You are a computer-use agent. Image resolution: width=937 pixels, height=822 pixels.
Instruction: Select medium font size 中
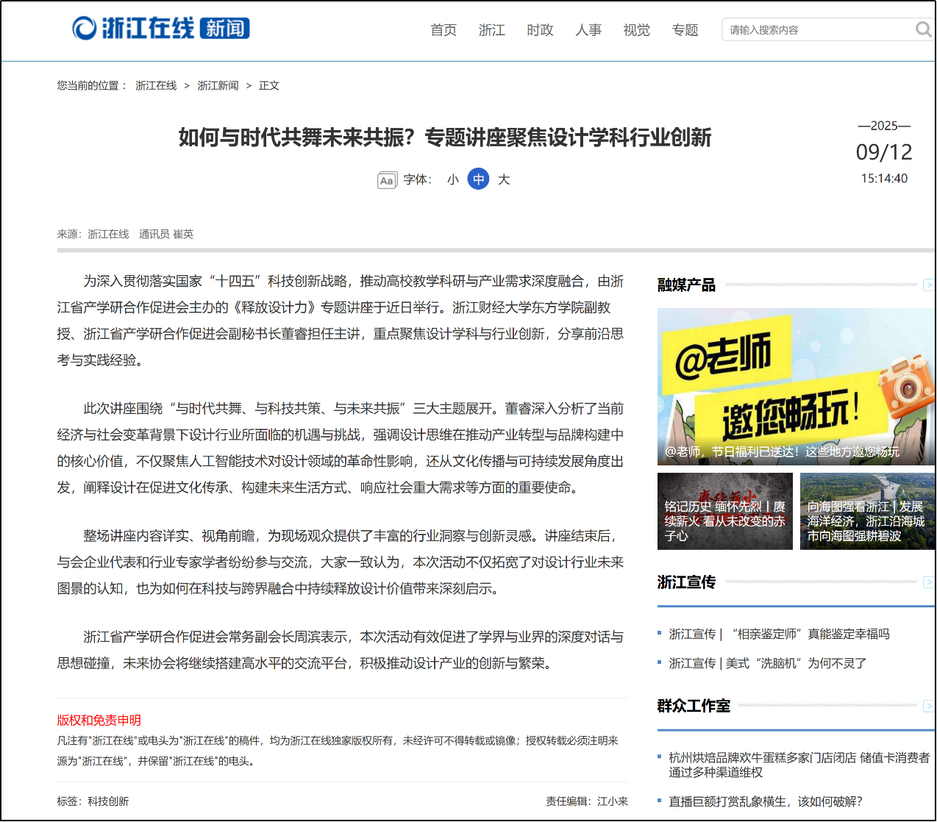click(478, 179)
